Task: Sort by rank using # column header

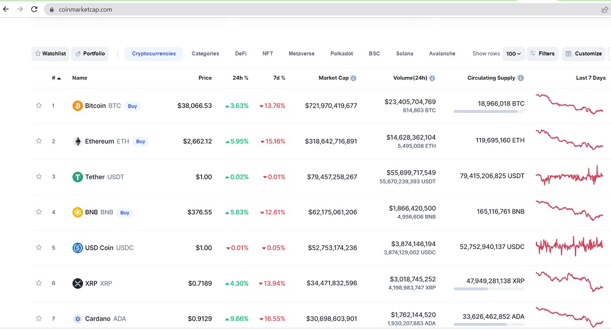Action: click(56, 78)
